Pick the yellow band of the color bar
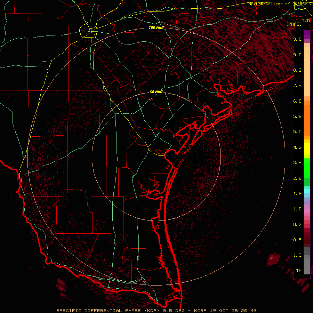313x313 pixels. tap(307, 149)
